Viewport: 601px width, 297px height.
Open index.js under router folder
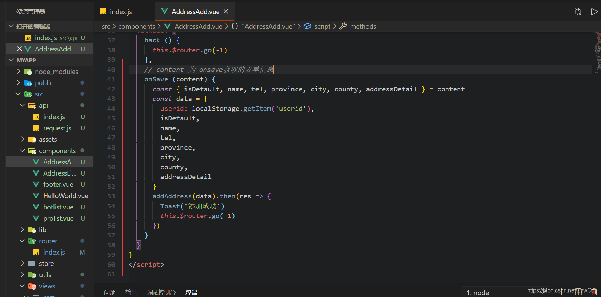50,252
